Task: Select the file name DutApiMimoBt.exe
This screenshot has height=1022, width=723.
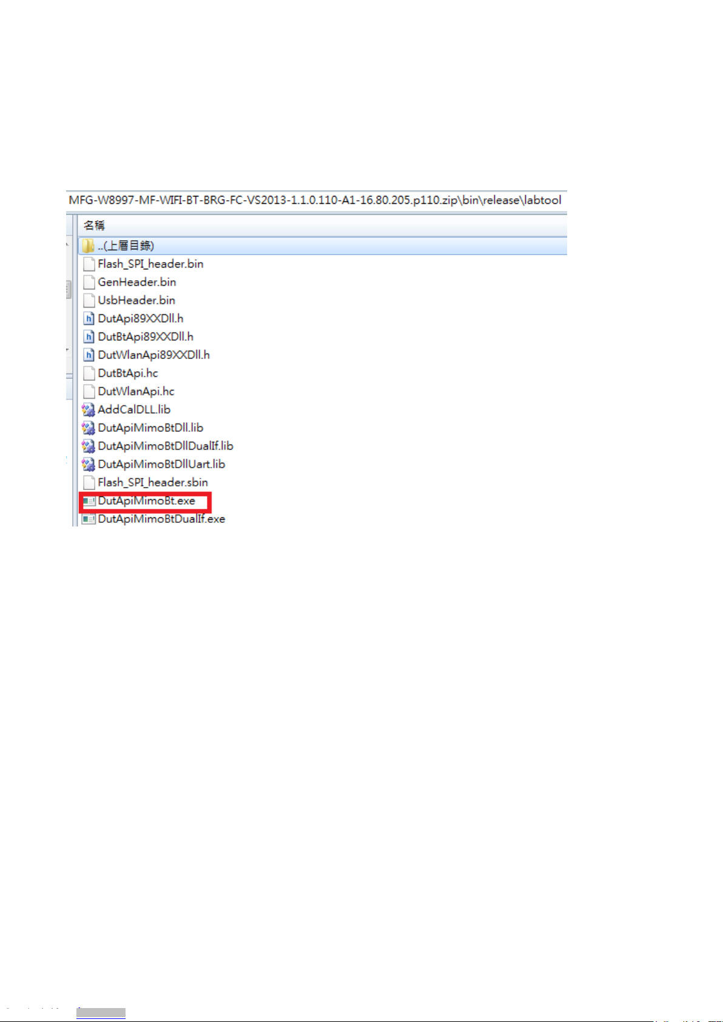Action: coord(147,501)
